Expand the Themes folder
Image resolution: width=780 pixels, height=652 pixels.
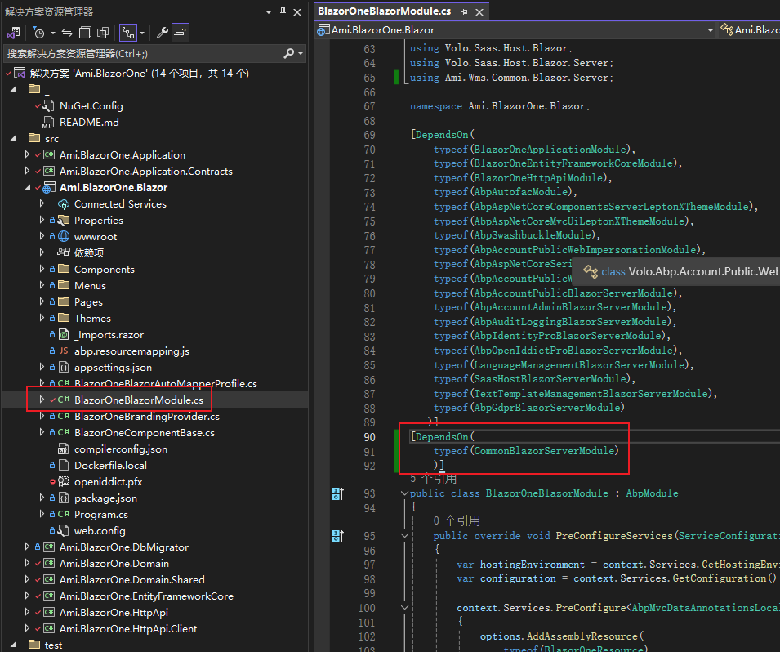coord(42,318)
